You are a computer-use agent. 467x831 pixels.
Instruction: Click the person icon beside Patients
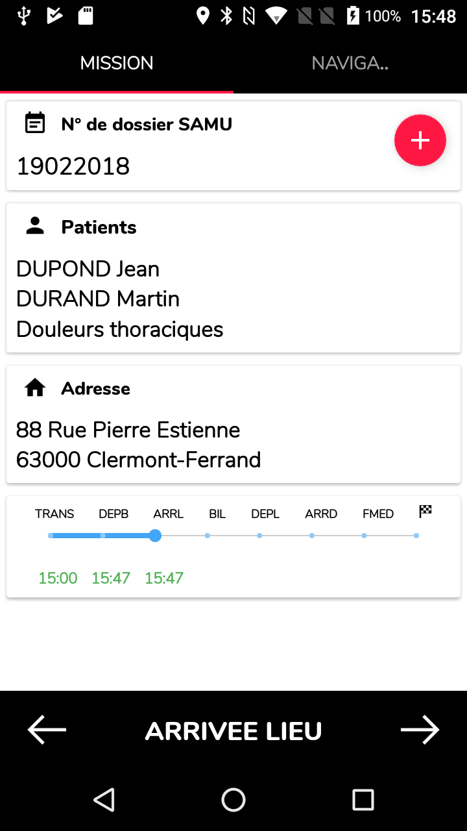pos(35,226)
